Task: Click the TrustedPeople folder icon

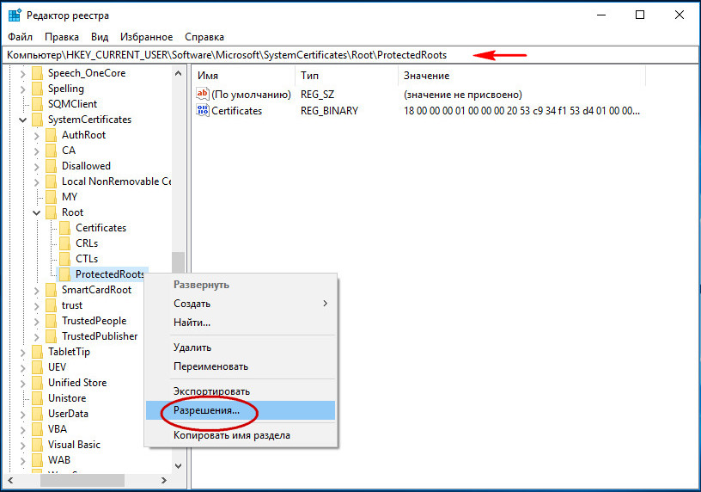Action: pos(52,321)
